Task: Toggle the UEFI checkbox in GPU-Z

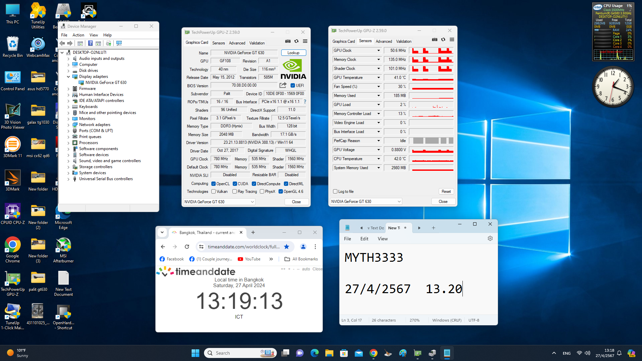Action: pos(293,86)
